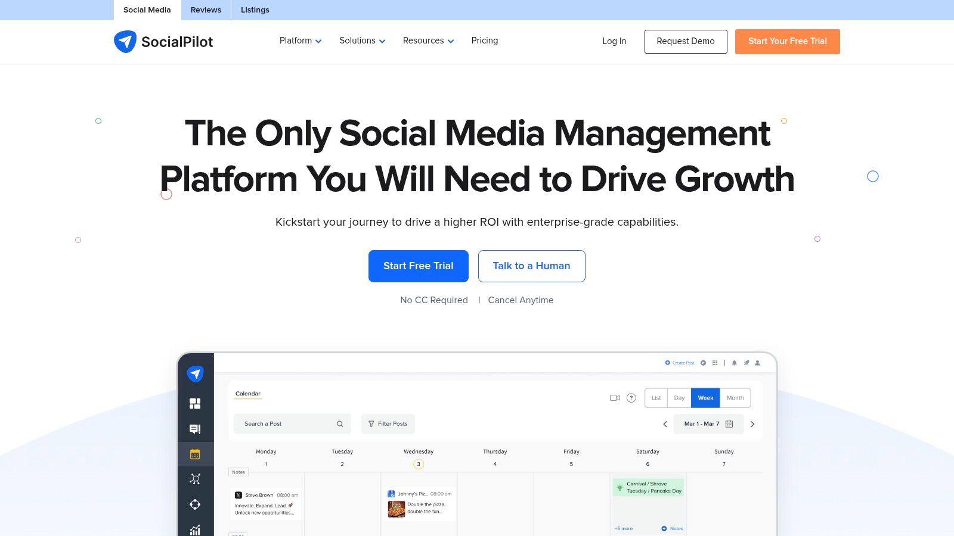Click the video camera icon beside the view switcher
Image resolution: width=954 pixels, height=536 pixels.
[x=615, y=398]
